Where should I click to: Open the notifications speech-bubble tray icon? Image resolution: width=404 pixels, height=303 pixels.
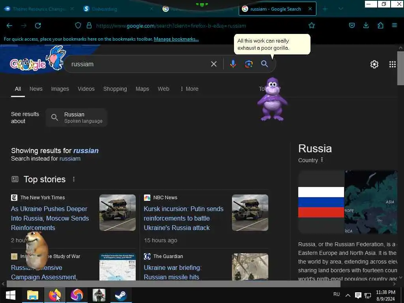coord(358,295)
